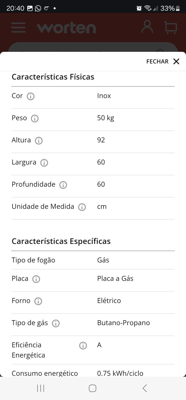Open info for Eficiência Energética
Viewport: 186px width, 400px height.
point(83,346)
